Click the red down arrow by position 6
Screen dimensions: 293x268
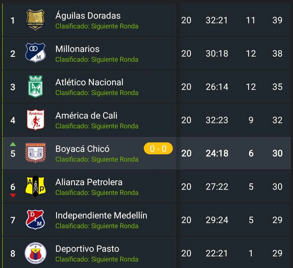[x=13, y=195]
